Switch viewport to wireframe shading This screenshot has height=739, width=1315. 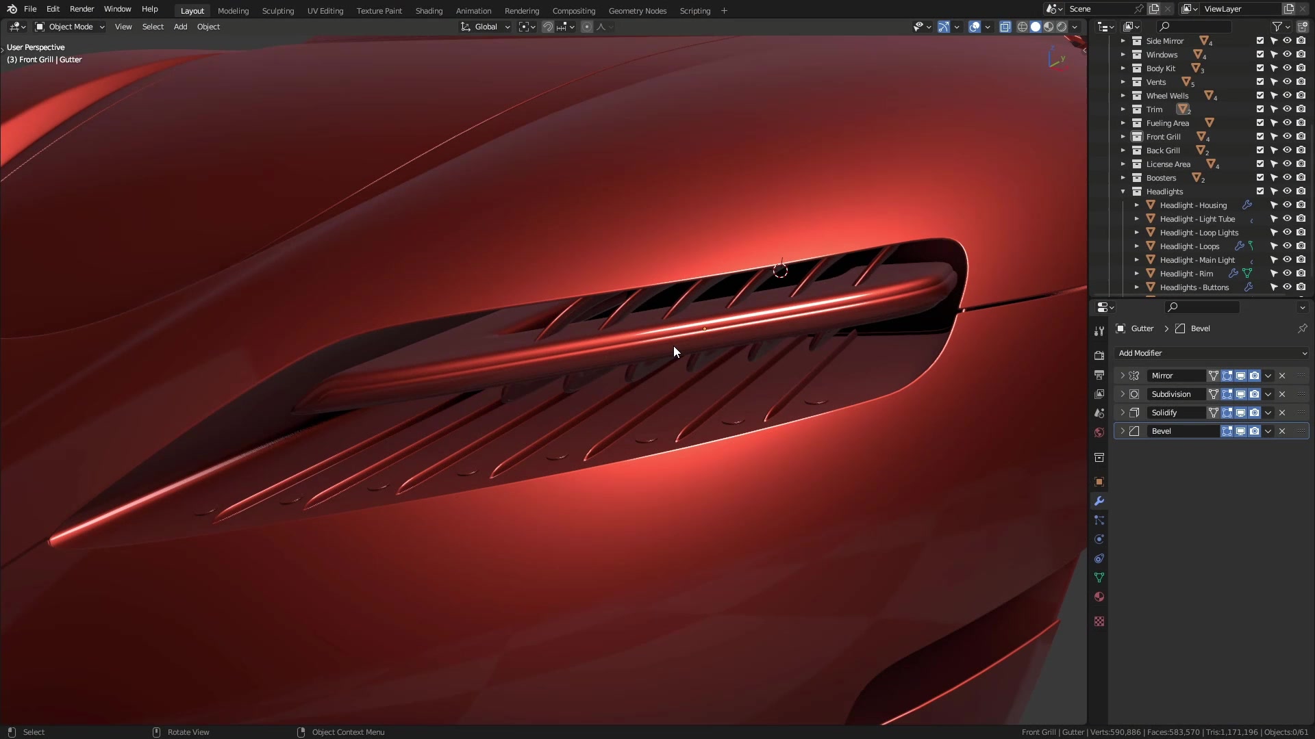pyautogui.click(x=1023, y=27)
